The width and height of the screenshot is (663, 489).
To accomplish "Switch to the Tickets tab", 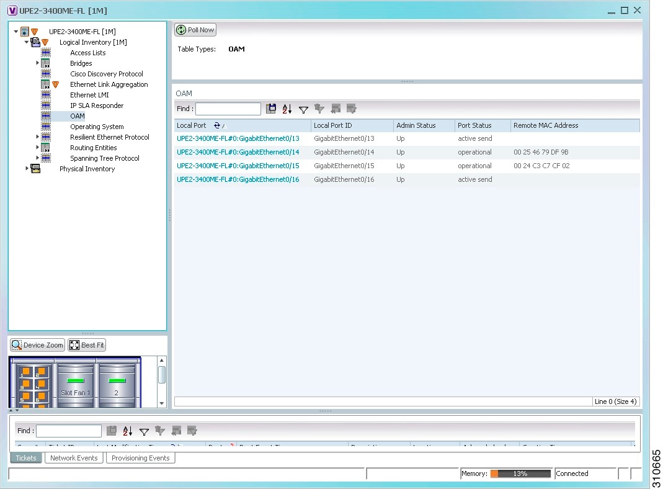I will pyautogui.click(x=26, y=458).
